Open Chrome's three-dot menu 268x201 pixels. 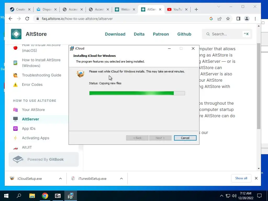pyautogui.click(x=255, y=19)
